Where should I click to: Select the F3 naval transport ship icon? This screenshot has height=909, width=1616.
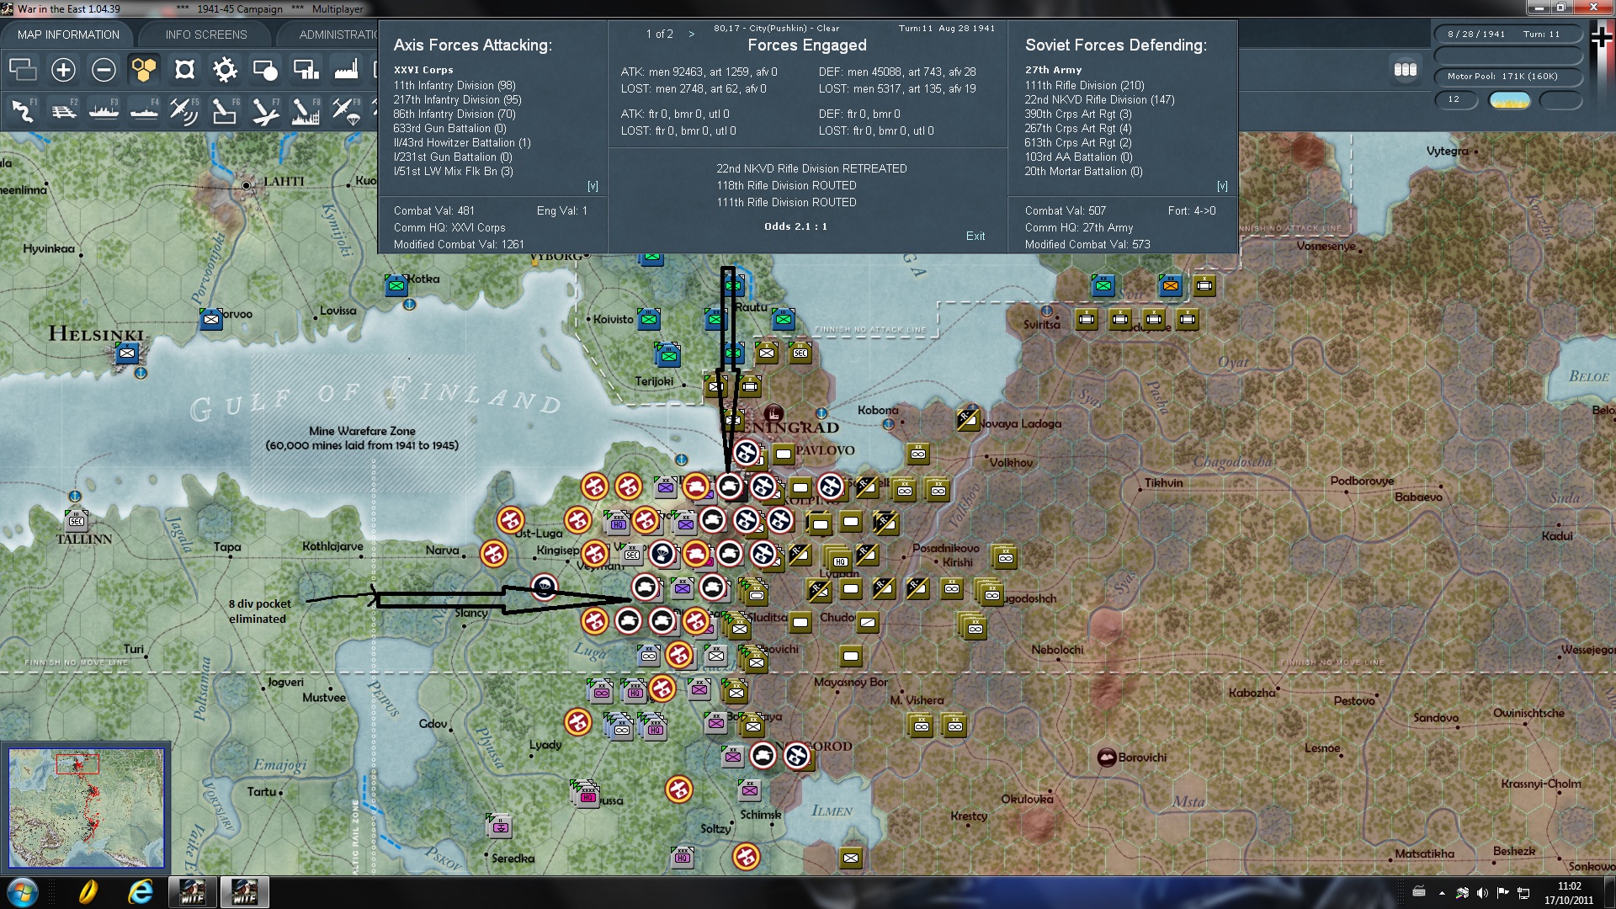[104, 110]
